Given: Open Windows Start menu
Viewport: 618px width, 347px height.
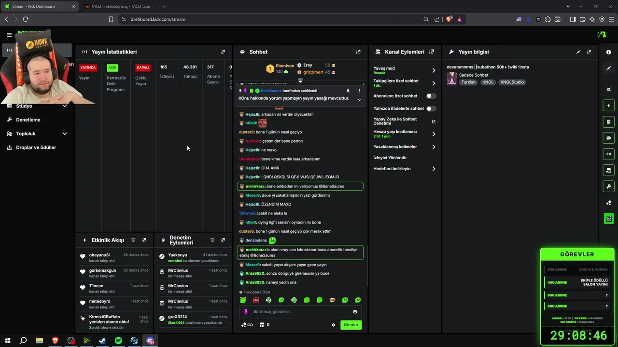Looking at the screenshot, I should 8,341.
